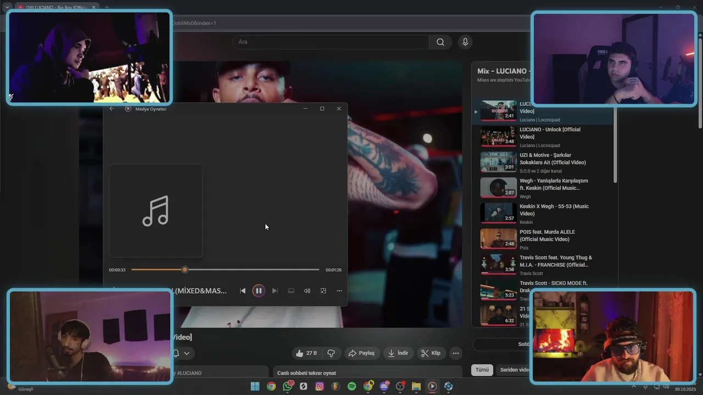The image size is (703, 395).
Task: Click Canlı sohbeti tekrar oynat
Action: point(306,373)
